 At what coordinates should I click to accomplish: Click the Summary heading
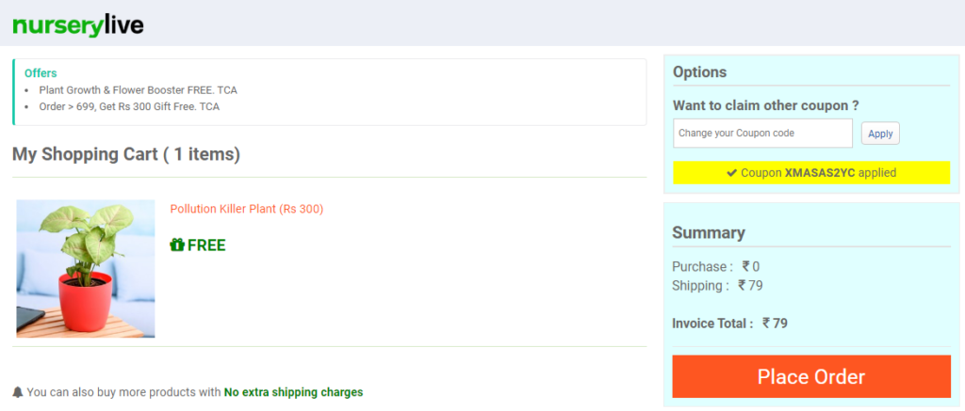(x=709, y=233)
